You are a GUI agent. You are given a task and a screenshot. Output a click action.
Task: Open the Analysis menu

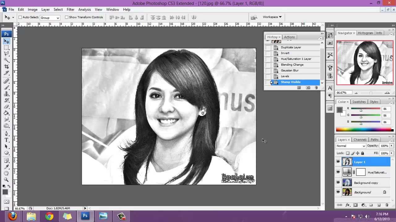coord(84,10)
